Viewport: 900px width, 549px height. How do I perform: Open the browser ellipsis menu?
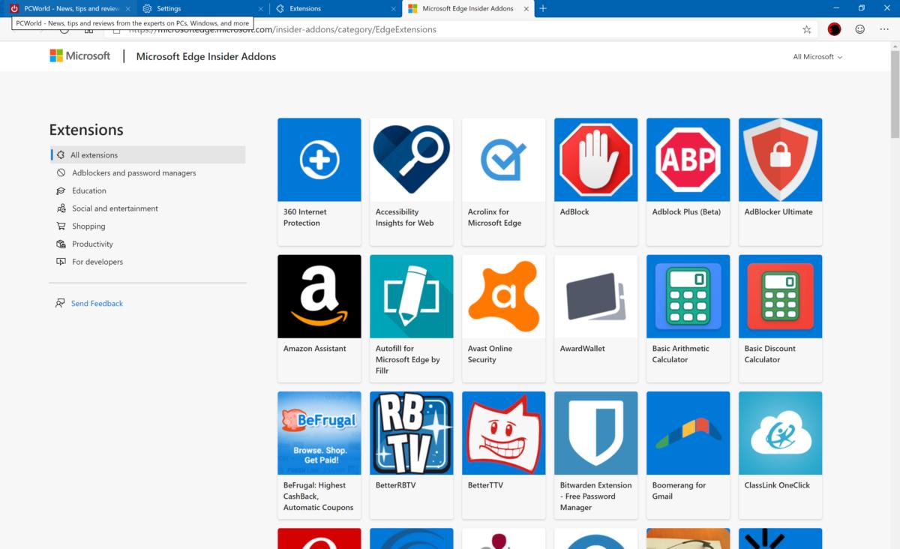pos(886,29)
